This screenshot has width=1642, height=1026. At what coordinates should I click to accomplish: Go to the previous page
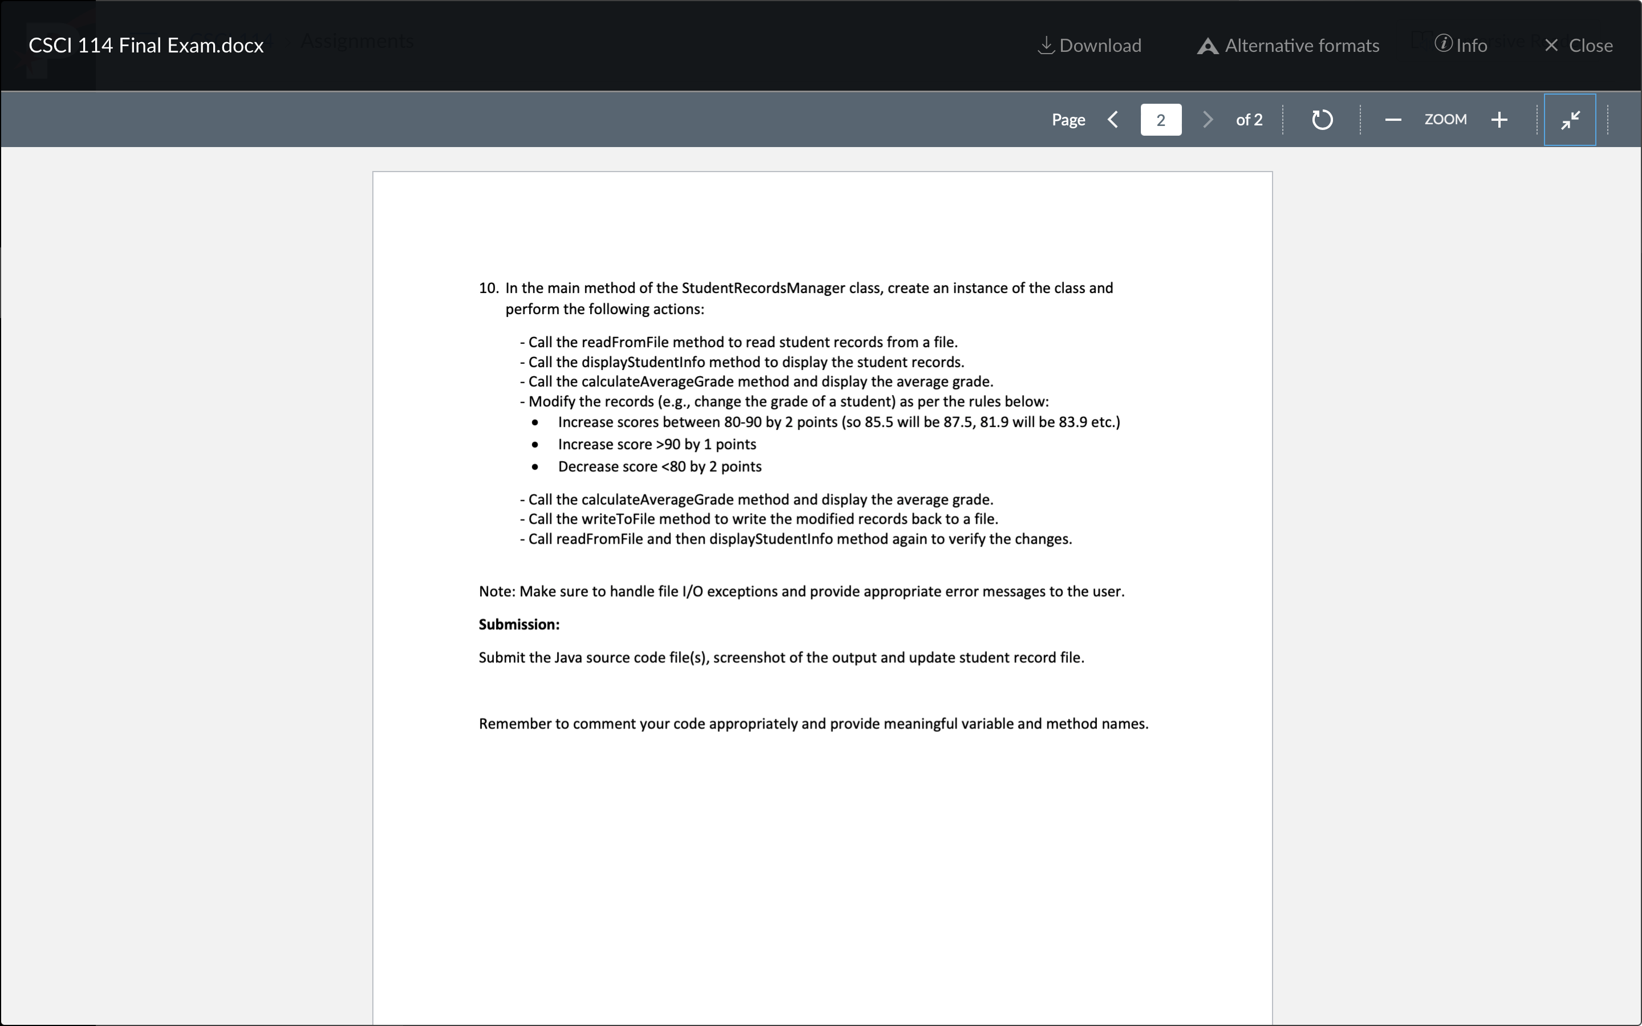tap(1112, 120)
